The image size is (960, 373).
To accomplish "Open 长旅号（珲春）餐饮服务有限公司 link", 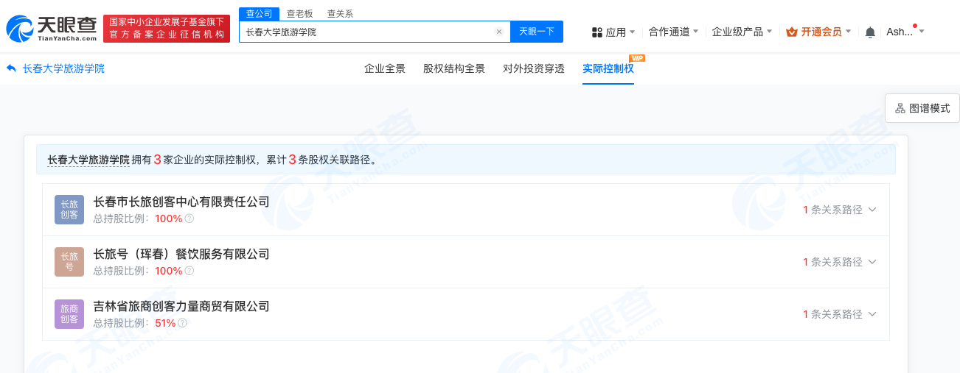I will [x=181, y=254].
